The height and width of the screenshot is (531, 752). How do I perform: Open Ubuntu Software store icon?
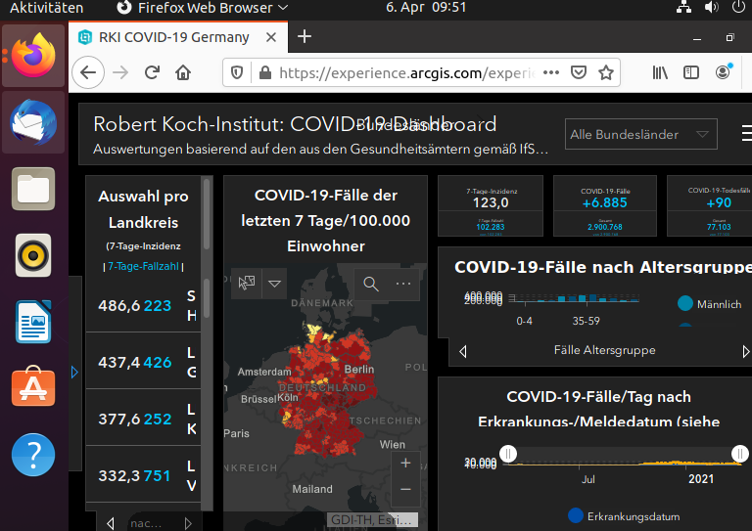(33, 387)
